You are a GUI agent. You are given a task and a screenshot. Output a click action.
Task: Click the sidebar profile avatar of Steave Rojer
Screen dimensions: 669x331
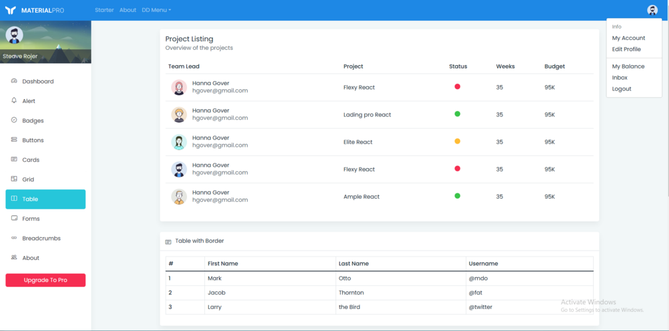[x=14, y=35]
